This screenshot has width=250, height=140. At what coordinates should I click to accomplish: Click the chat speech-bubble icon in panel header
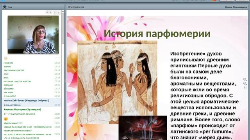coord(5,7)
